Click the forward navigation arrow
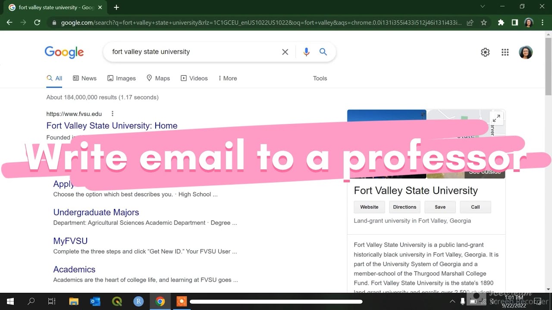 23,22
